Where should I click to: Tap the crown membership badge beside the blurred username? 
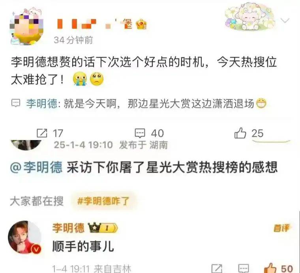(141, 24)
